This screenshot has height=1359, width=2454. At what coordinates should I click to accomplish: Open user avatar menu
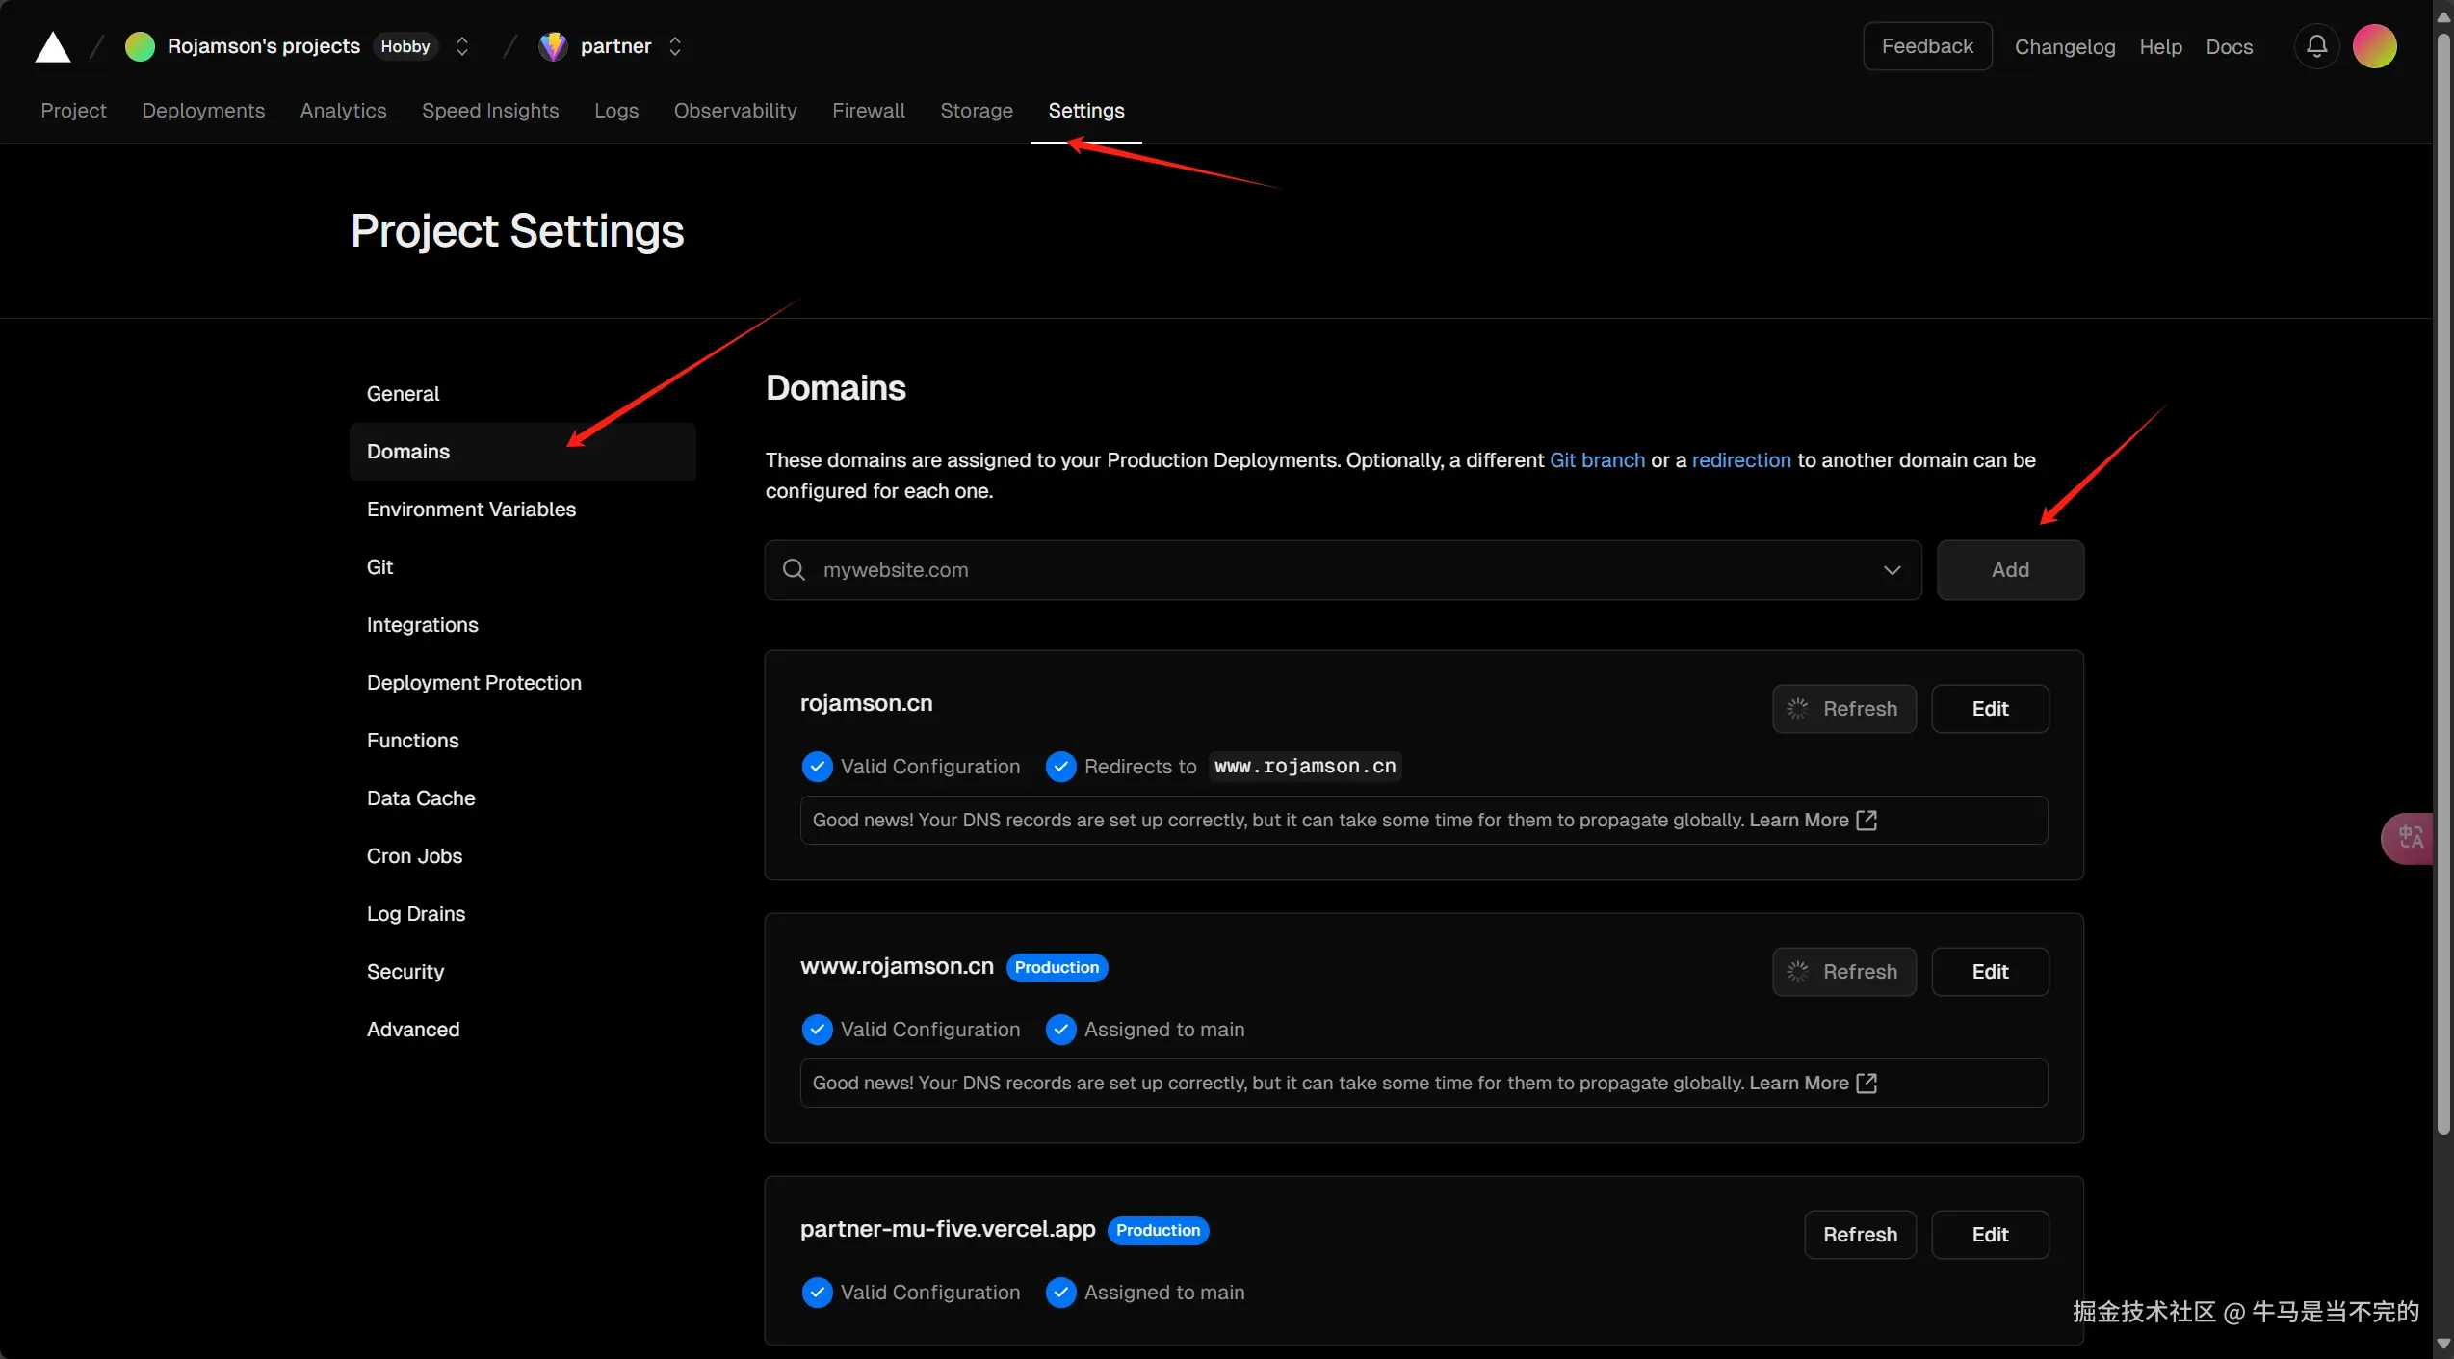(2374, 46)
